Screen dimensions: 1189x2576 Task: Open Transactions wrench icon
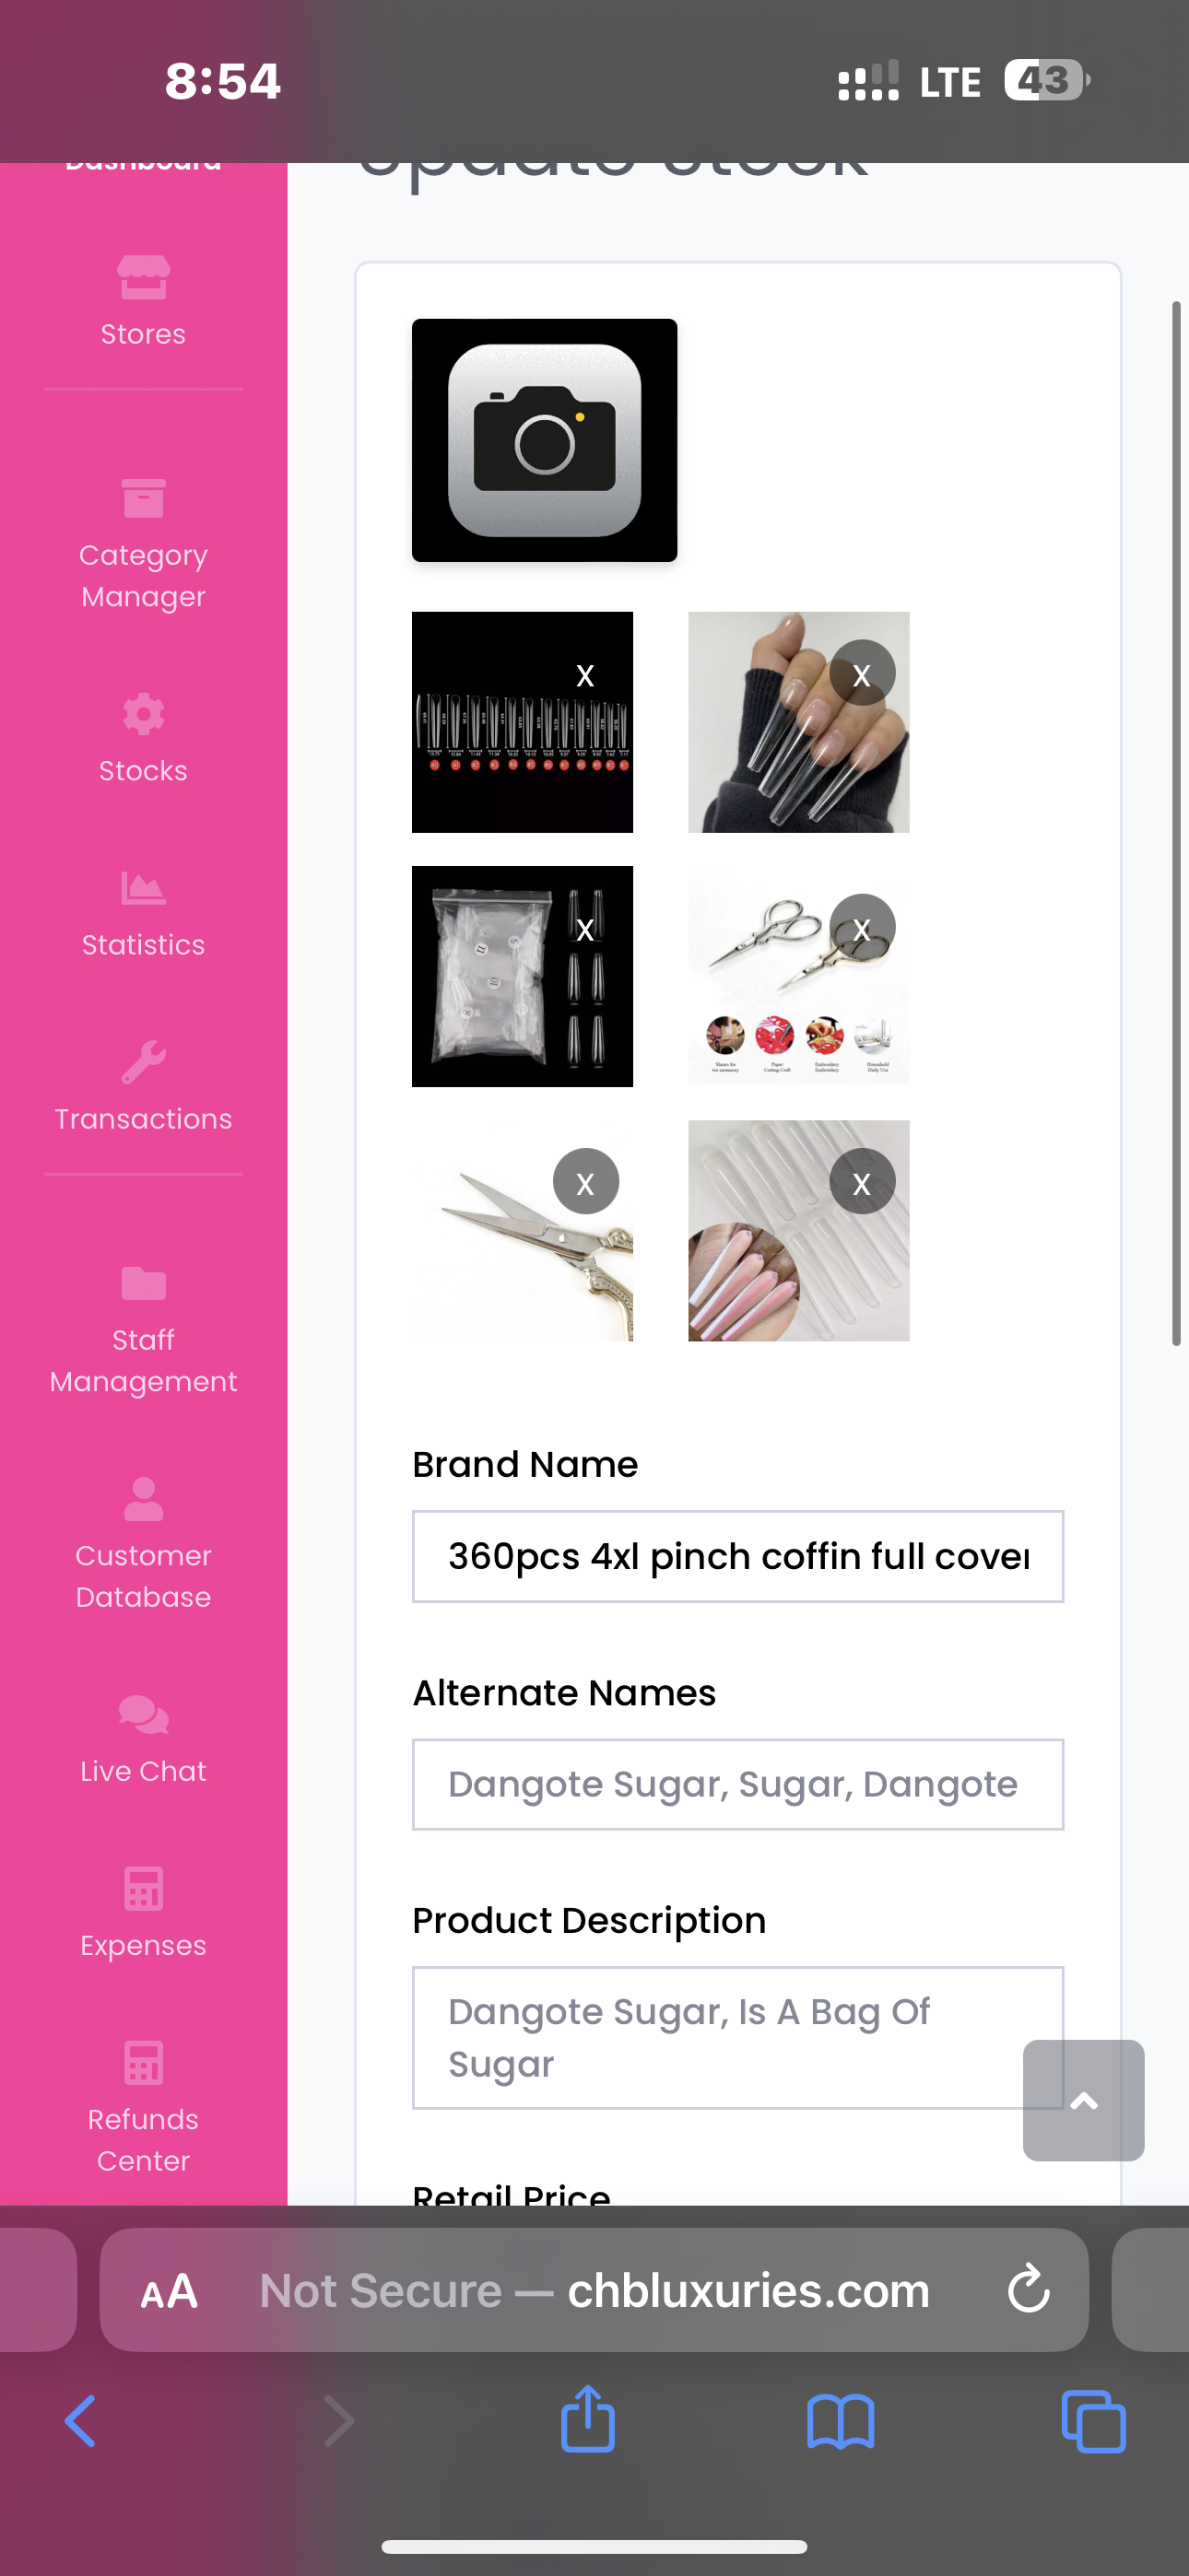pyautogui.click(x=143, y=1062)
